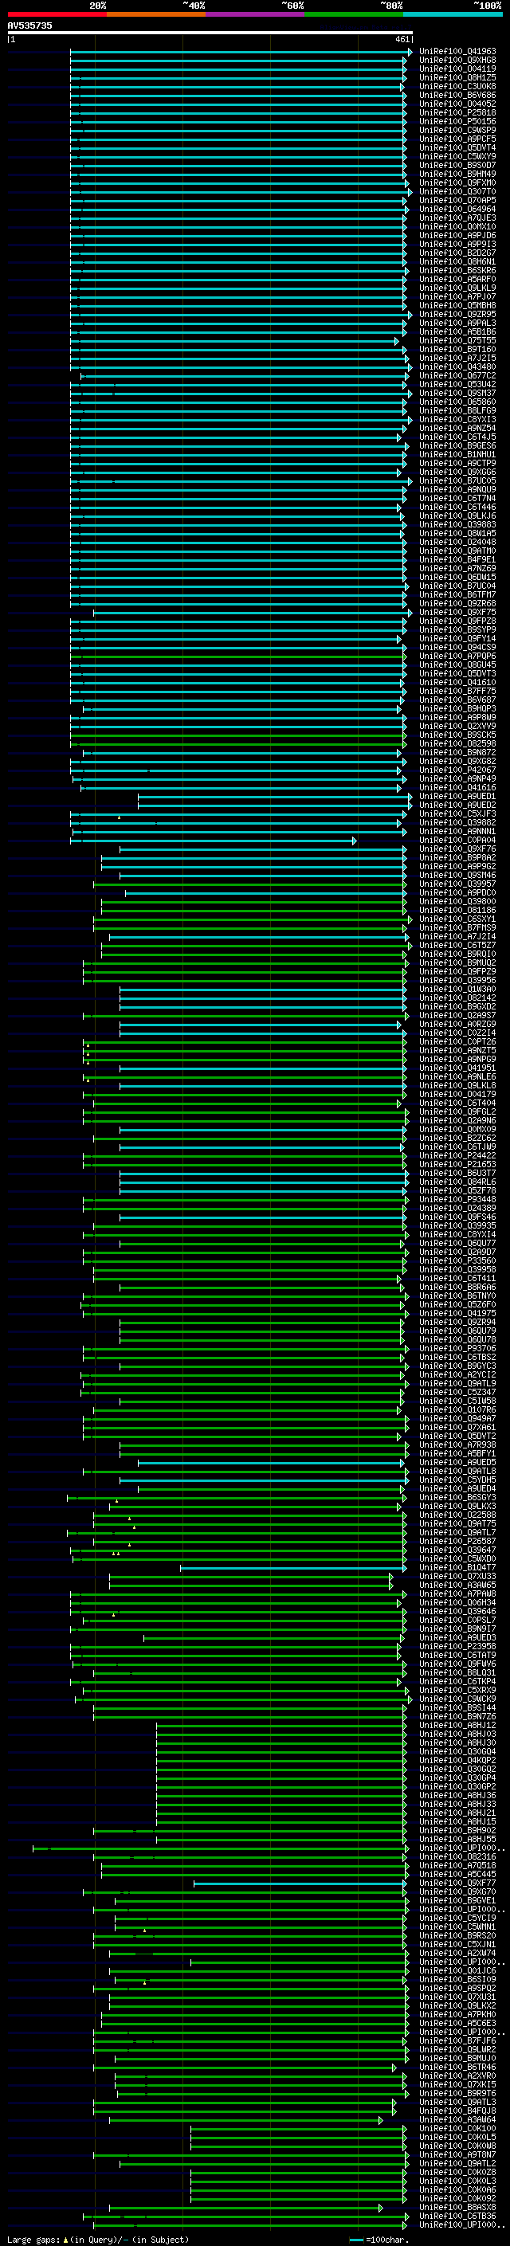This screenshot has height=2246, width=510.
Task: Select the UniRef100_Q9SM46 label
Action: tap(457, 876)
